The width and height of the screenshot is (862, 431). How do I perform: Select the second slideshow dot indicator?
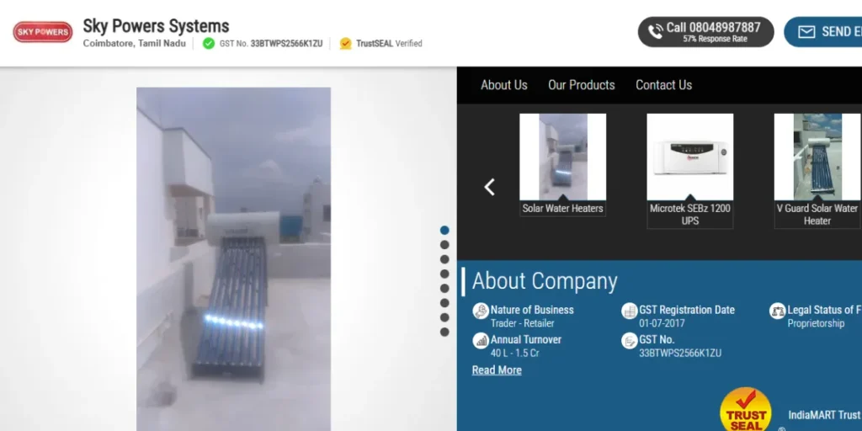444,245
